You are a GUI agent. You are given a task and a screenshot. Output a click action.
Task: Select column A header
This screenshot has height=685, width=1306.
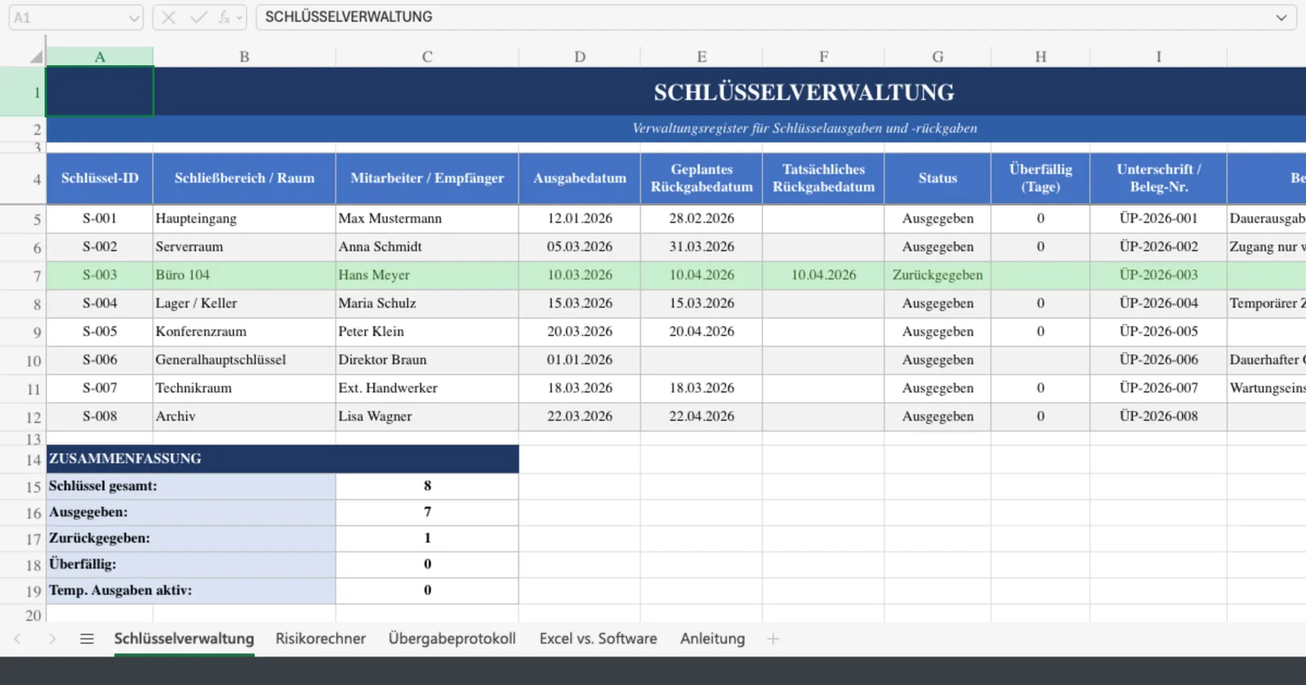coord(100,57)
